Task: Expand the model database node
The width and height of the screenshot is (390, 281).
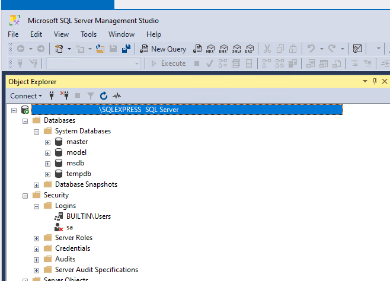Action: (x=47, y=153)
